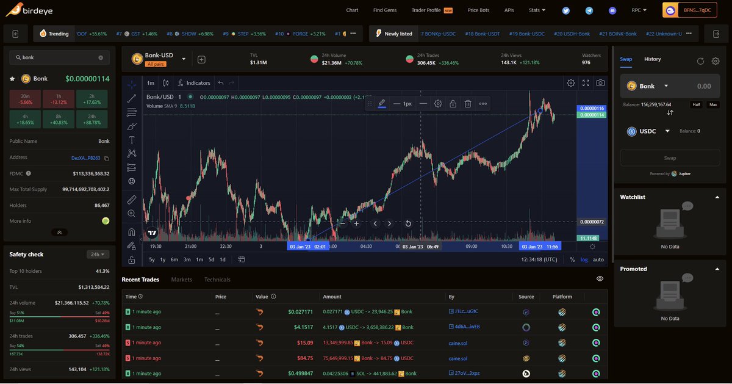The width and height of the screenshot is (732, 384).
Task: Switch to the Technicals tab
Action: pyautogui.click(x=218, y=280)
